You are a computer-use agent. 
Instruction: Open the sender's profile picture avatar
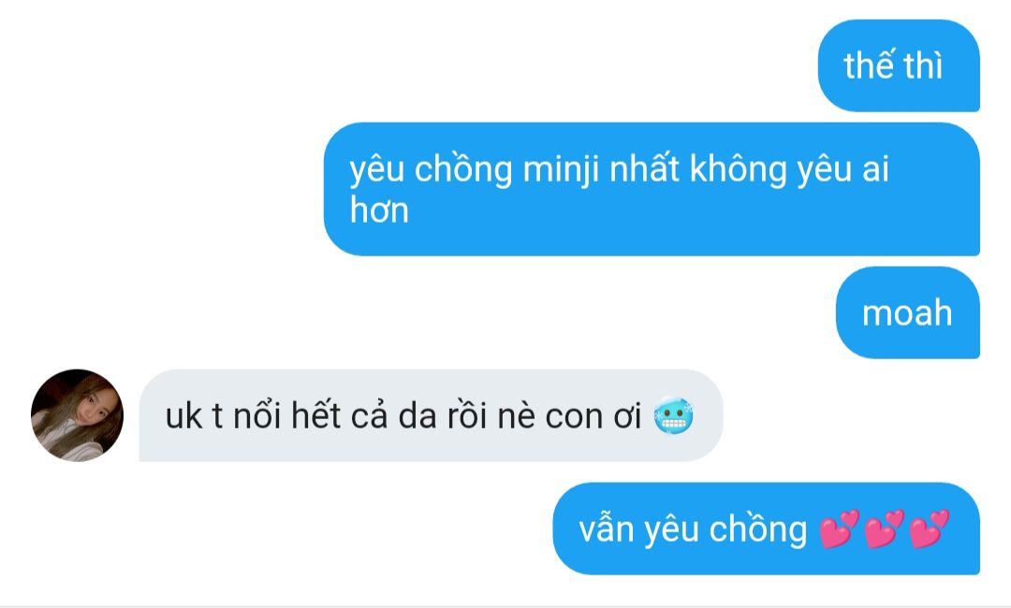point(78,415)
